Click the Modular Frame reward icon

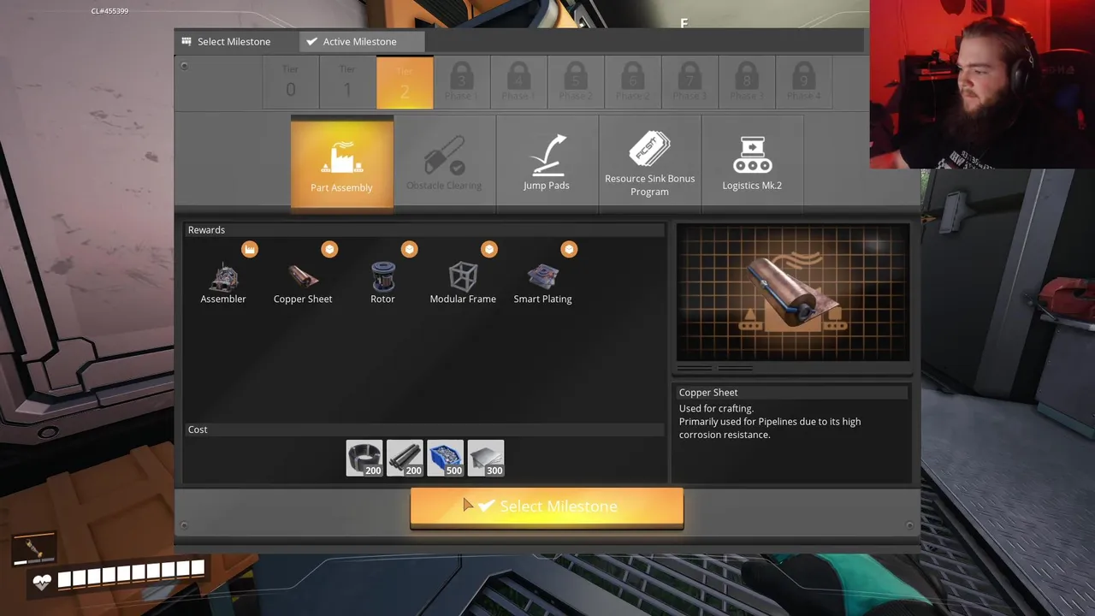(463, 276)
